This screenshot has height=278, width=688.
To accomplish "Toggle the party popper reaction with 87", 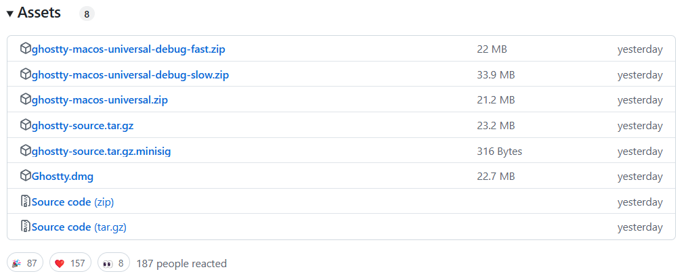I will tap(25, 263).
